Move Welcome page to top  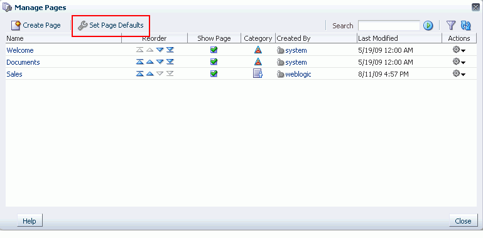tap(140, 50)
